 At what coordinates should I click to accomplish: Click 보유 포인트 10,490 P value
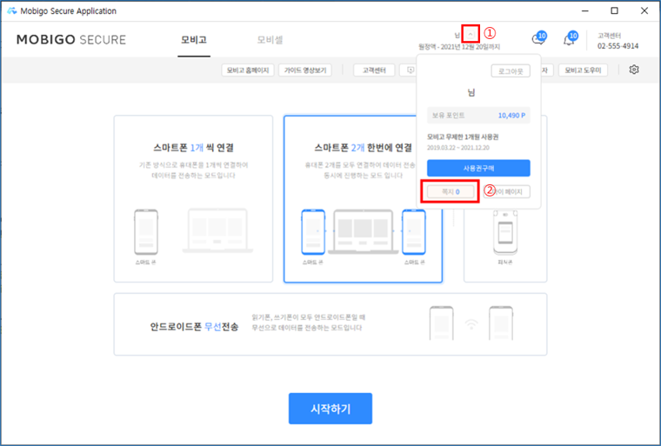coord(511,116)
